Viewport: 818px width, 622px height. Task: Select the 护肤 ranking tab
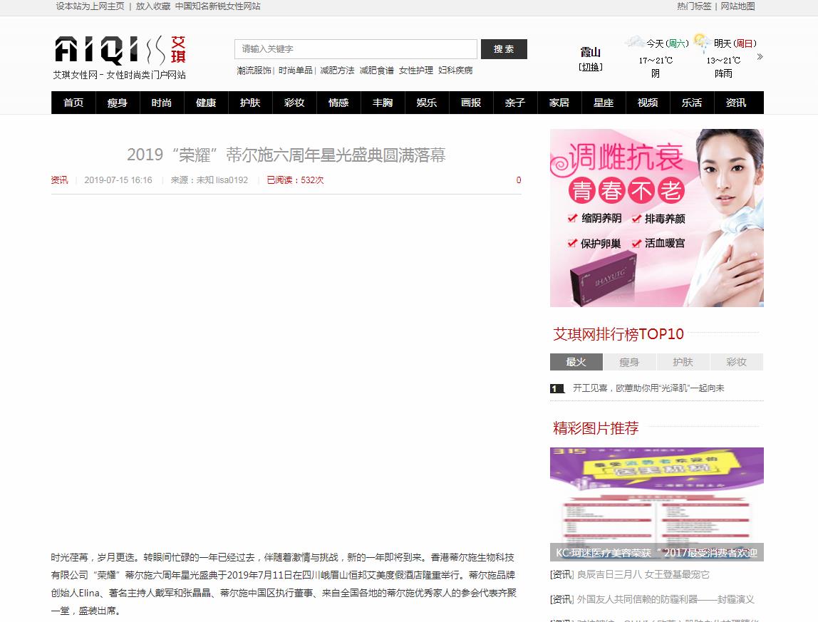(x=683, y=362)
